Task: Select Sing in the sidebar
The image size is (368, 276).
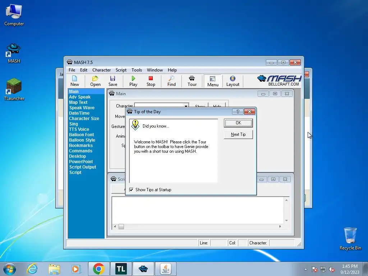Action: pyautogui.click(x=73, y=124)
